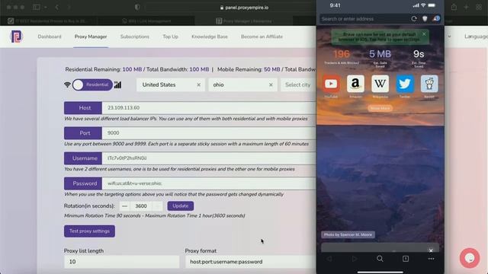This screenshot has width=488, height=274.
Task: Click the ProxyEmpire logo
Action: 16,37
